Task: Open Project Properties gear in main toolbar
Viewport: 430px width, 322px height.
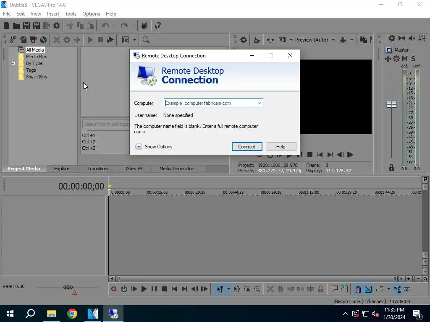Action: 57,26
